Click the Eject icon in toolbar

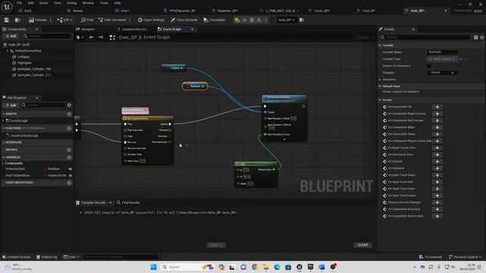pos(259,20)
